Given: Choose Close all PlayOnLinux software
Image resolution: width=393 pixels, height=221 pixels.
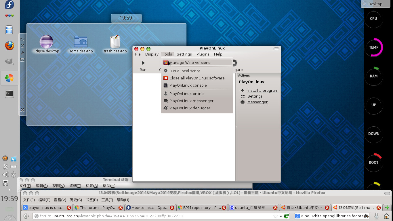Looking at the screenshot, I should (x=197, y=78).
